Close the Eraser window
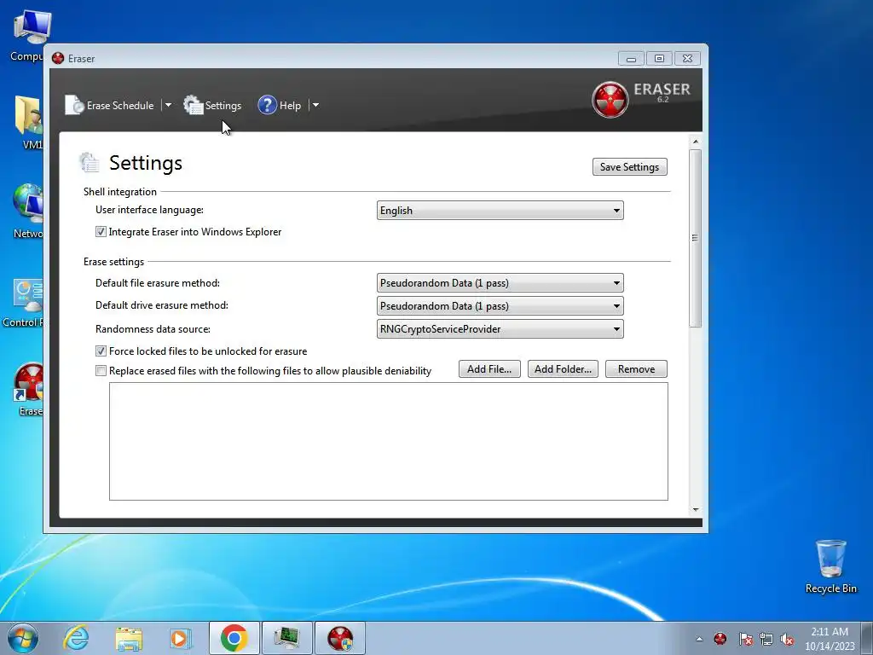873x655 pixels. pos(688,59)
